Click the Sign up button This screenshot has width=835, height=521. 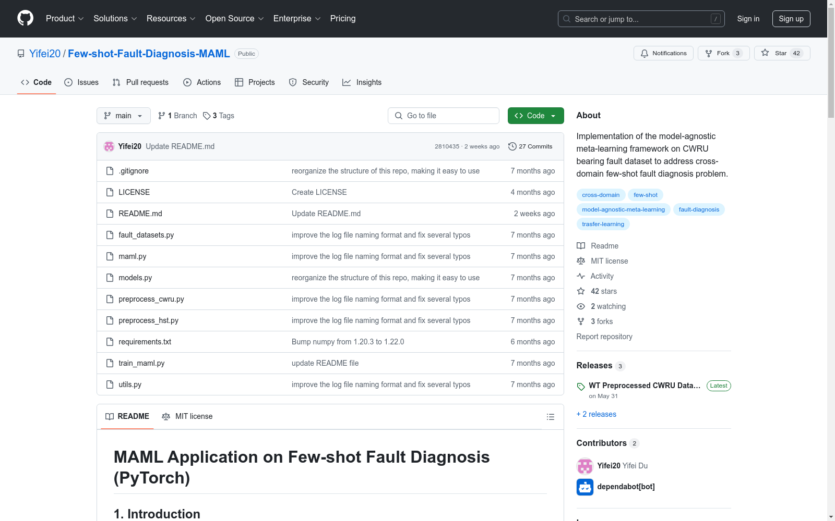click(791, 19)
